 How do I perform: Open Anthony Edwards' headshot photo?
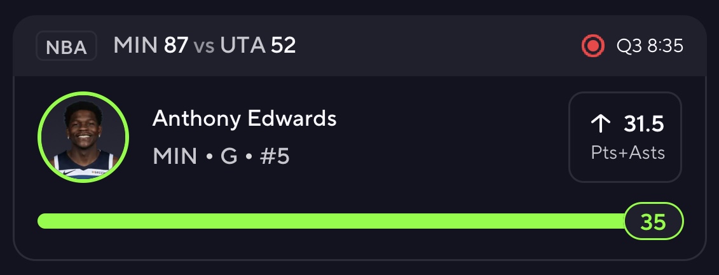(x=83, y=138)
